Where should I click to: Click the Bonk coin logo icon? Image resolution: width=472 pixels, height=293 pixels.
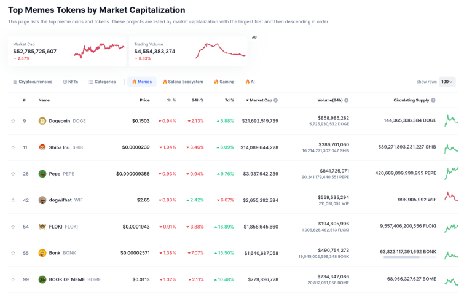point(42,253)
